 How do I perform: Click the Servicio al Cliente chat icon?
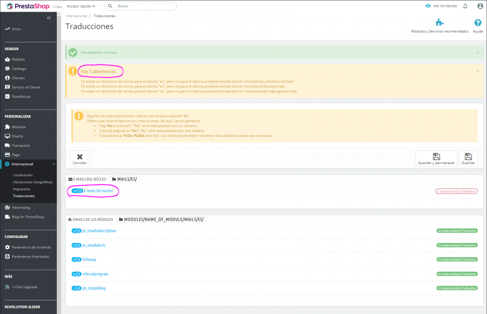[x=7, y=87]
